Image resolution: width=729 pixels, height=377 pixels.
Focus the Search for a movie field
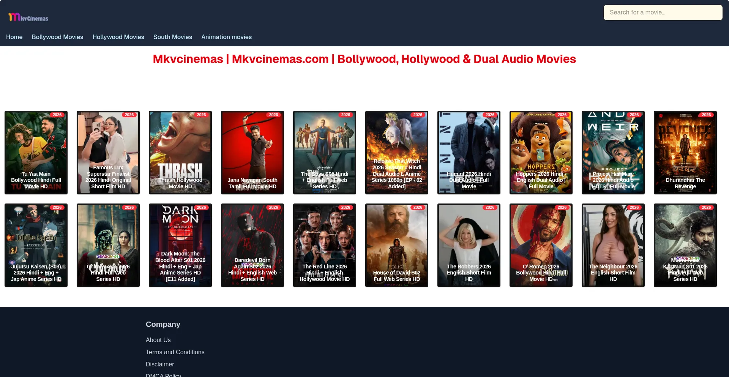point(663,13)
